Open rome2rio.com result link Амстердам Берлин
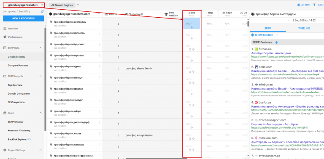This screenshot has height=159, width=324. 288,142
